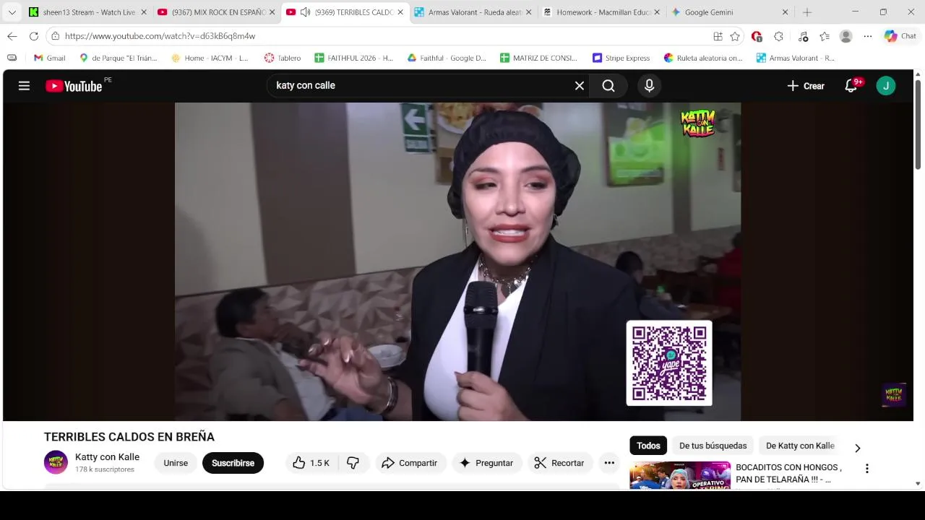This screenshot has width=925, height=520.
Task: Open Katty con Kalle channel avatar
Action: [56, 462]
